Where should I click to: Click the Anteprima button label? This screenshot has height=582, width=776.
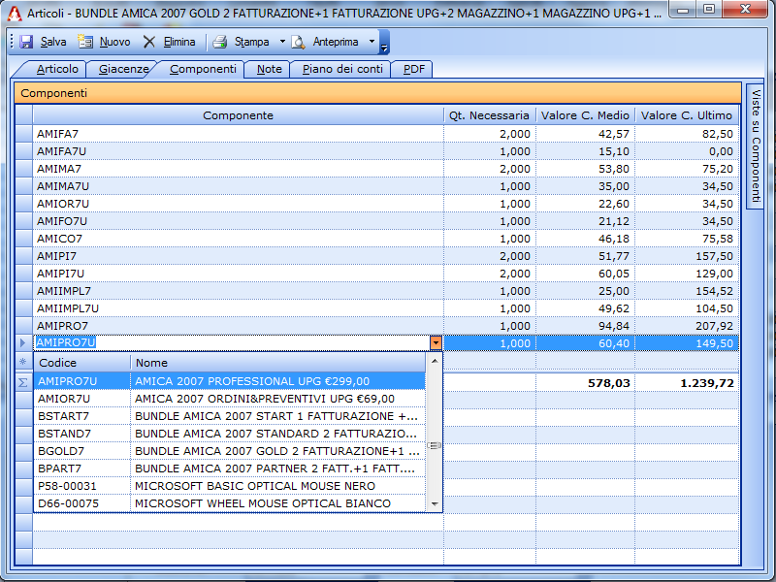[335, 42]
